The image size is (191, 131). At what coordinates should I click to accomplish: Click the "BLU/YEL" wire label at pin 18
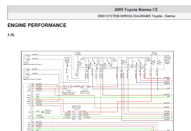coord(39,122)
